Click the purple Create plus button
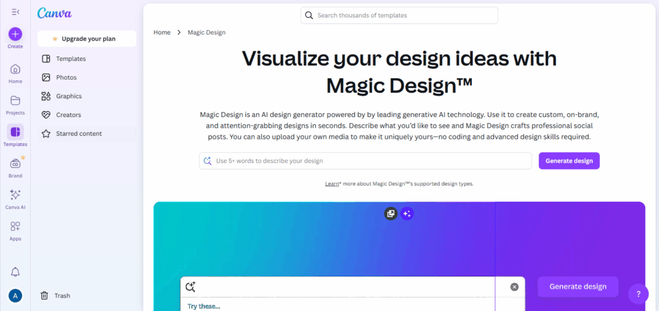Screen dimensions: 659x311 (x=15, y=34)
